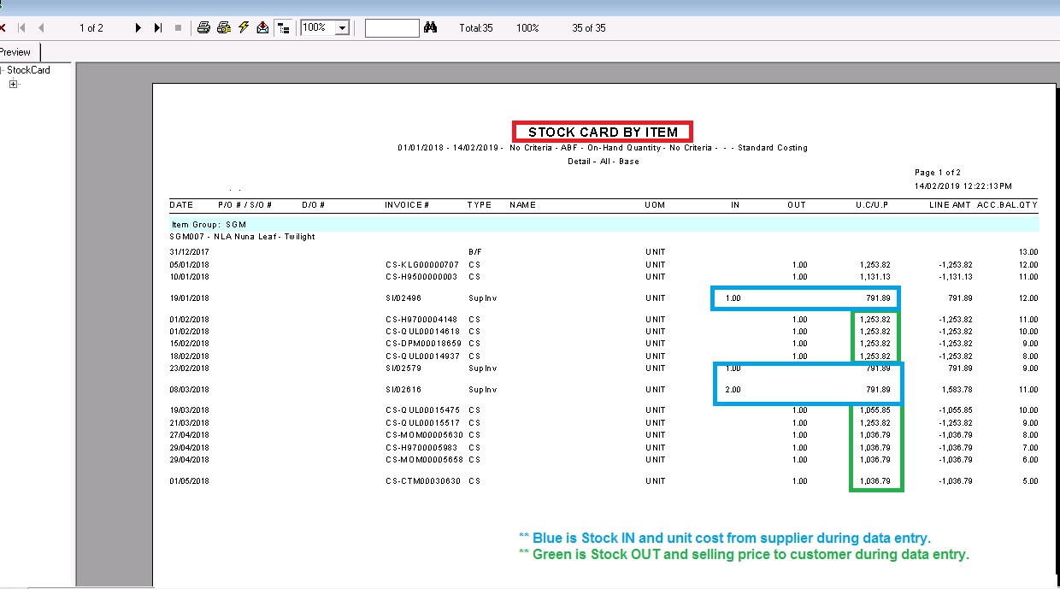Open printer setup icon
Viewport: 1060px width, 589px height.
(224, 28)
